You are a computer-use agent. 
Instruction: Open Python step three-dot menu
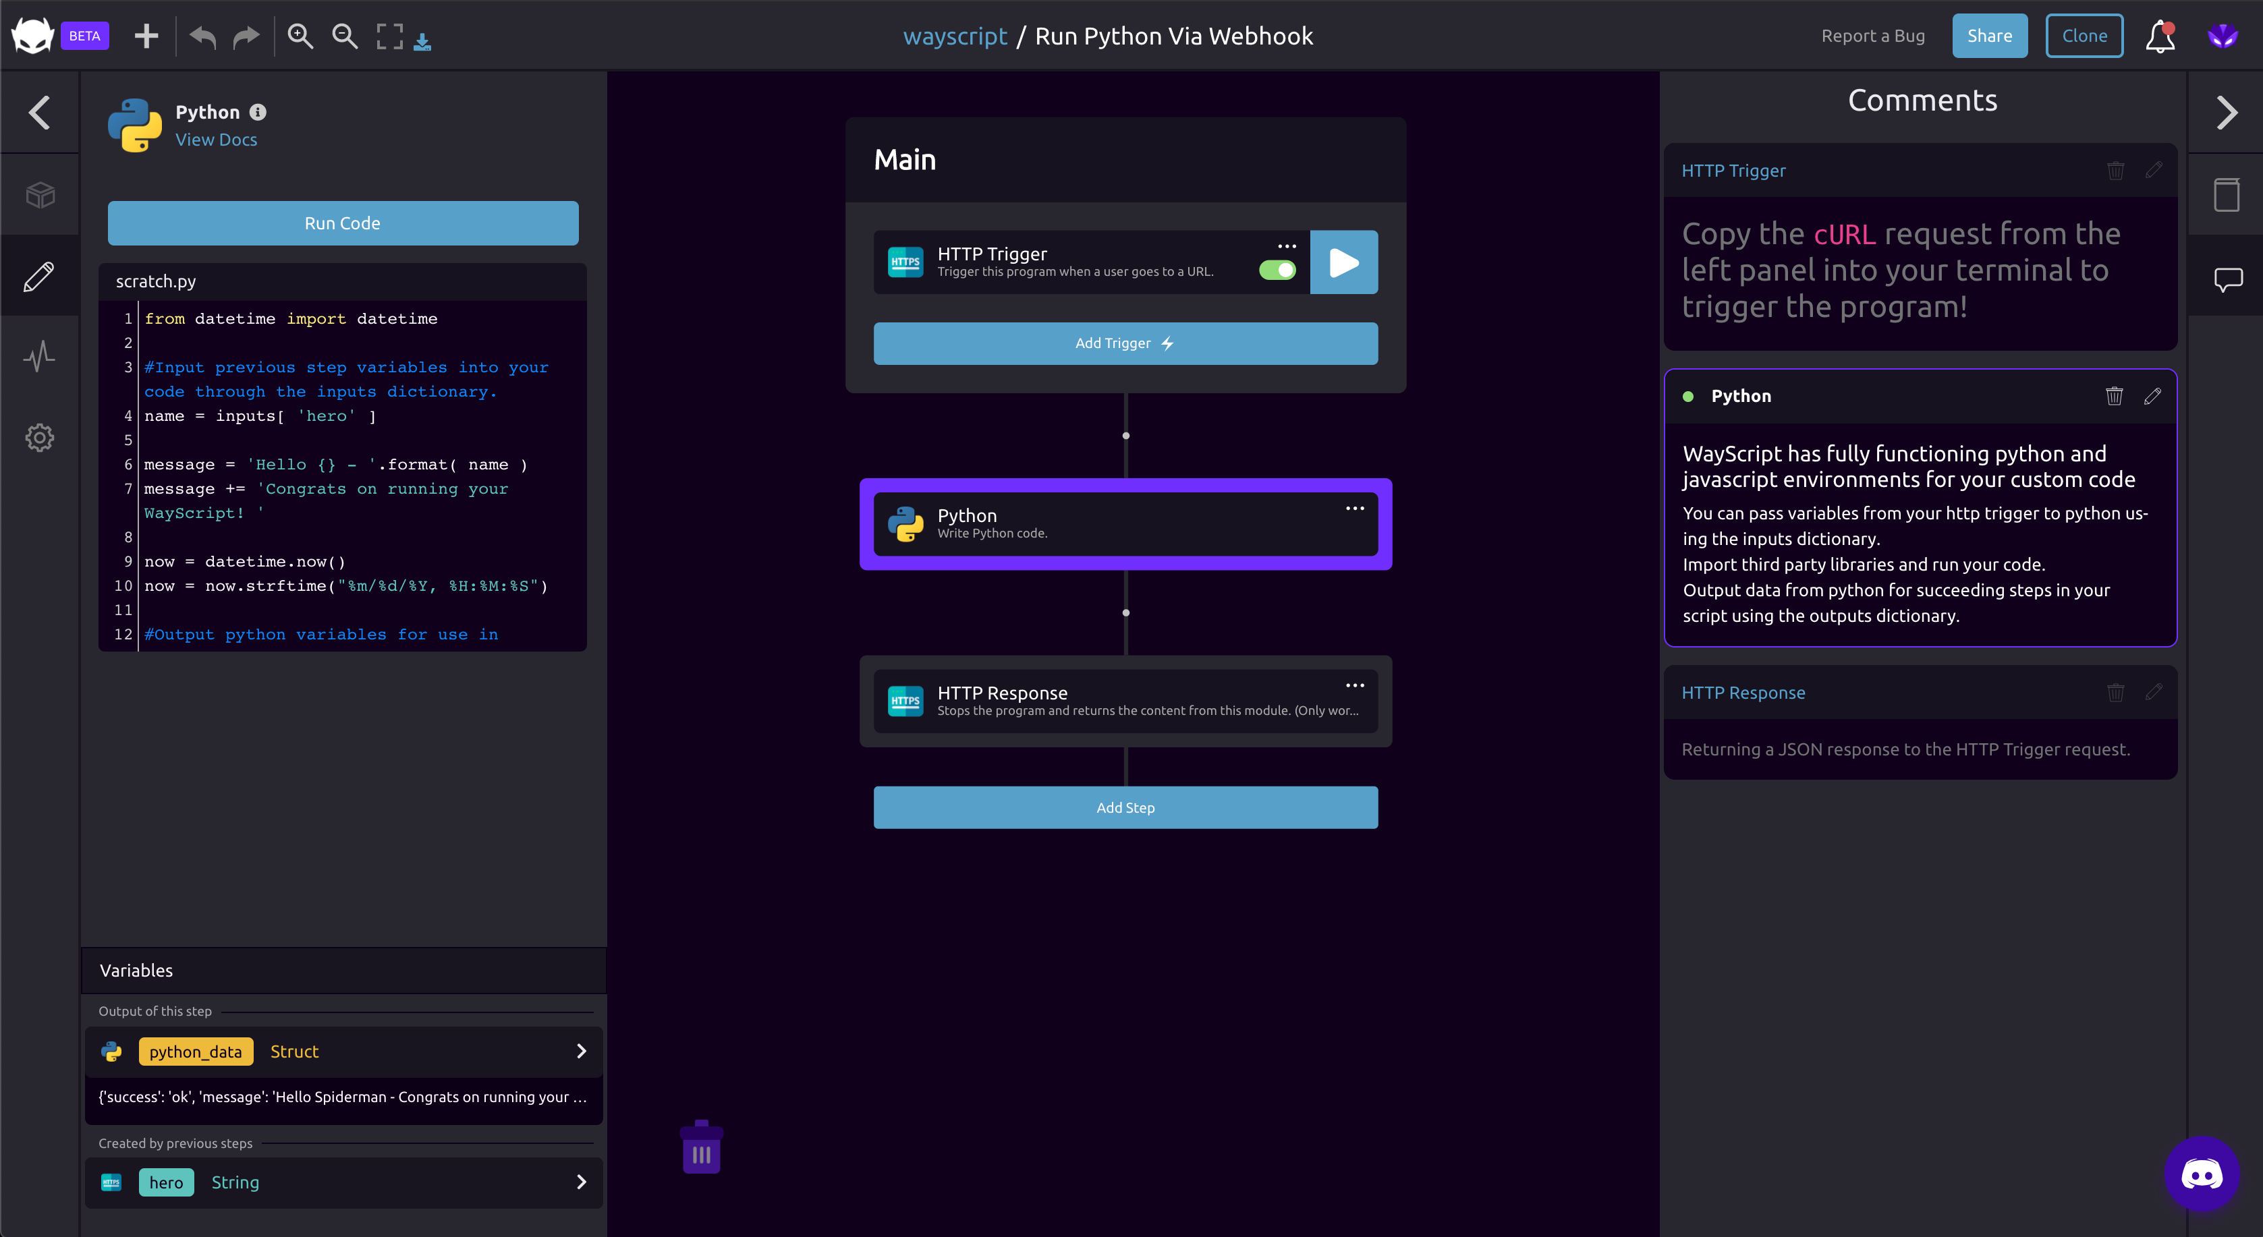click(x=1355, y=509)
